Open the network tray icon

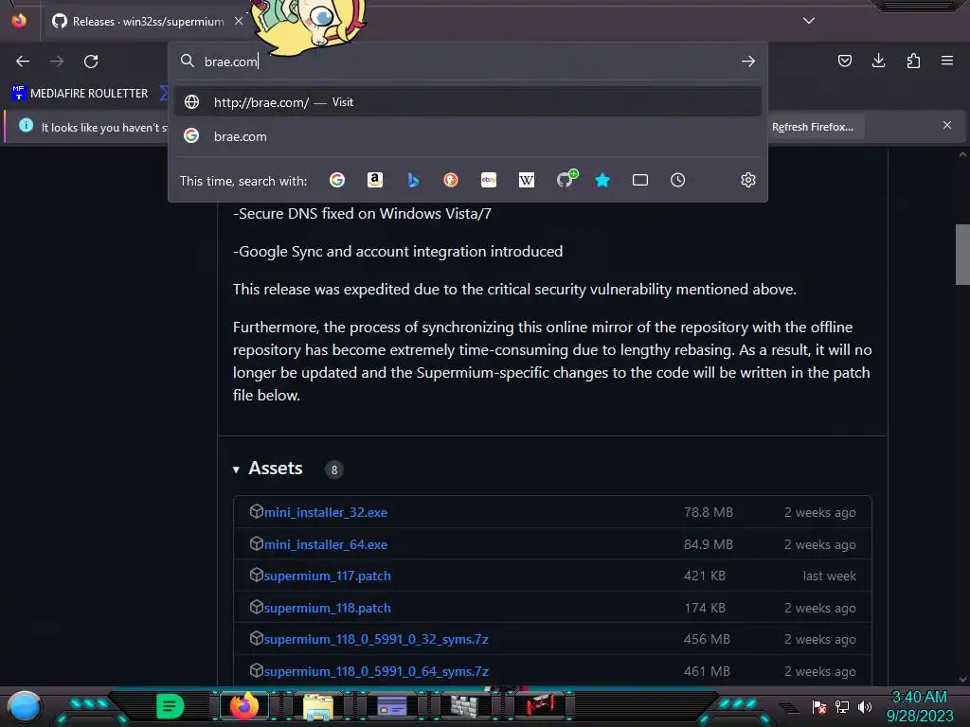[842, 706]
